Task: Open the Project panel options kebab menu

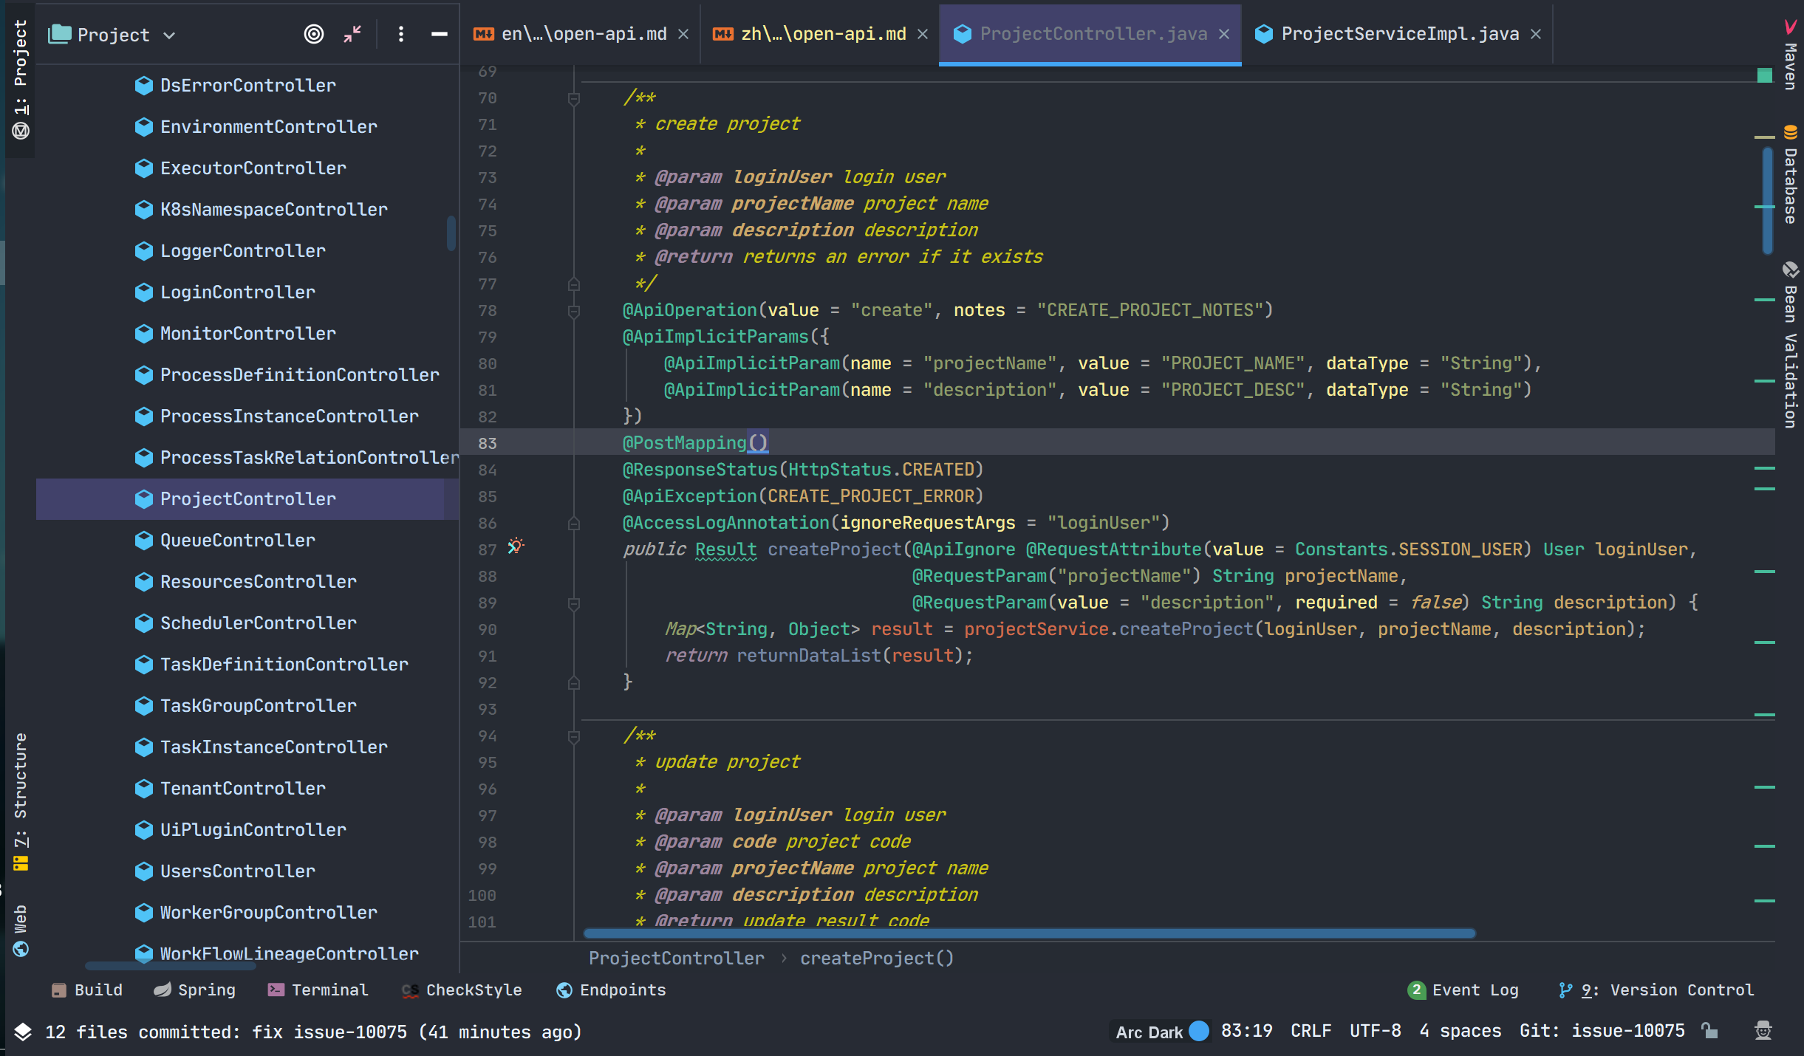Action: (x=400, y=34)
